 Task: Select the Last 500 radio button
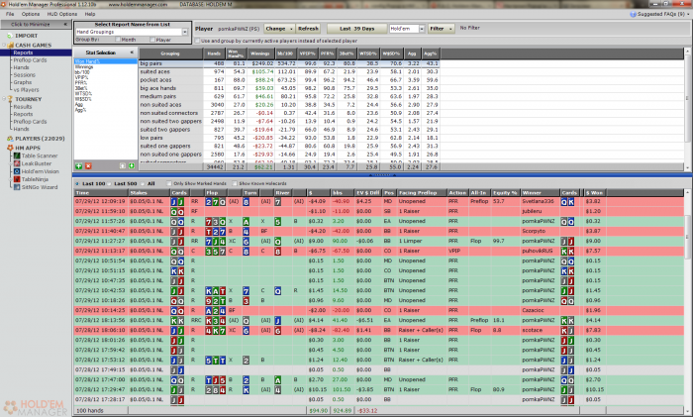[110, 183]
